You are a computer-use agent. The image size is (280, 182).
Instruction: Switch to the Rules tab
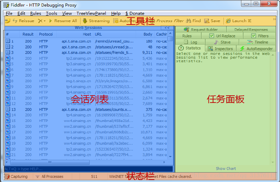pos(188,36)
